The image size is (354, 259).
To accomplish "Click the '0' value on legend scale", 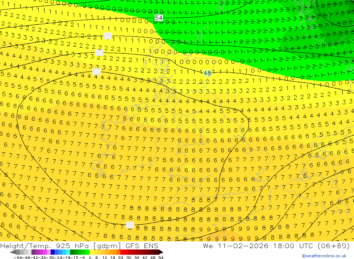I will click(x=90, y=258).
